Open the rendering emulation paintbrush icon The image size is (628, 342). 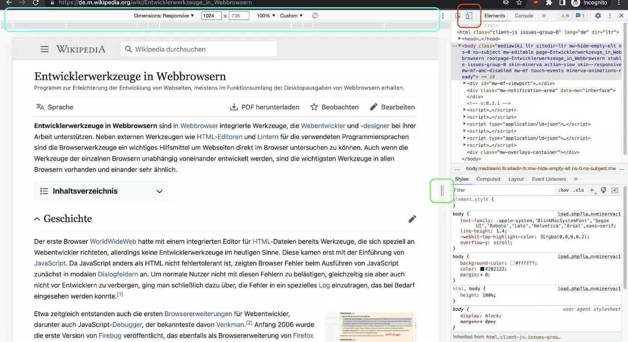(604, 190)
